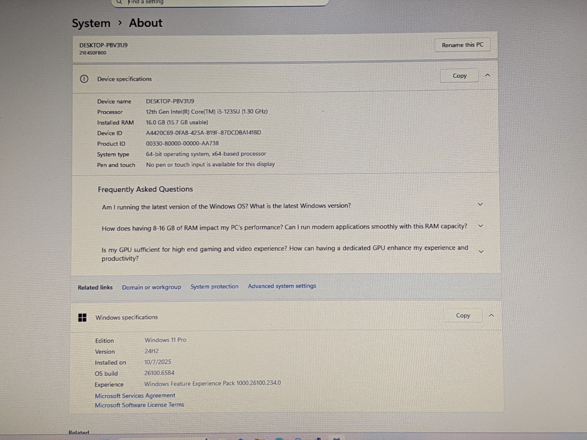Expand the latest Windows version FAQ
587x440 pixels.
pyautogui.click(x=480, y=204)
